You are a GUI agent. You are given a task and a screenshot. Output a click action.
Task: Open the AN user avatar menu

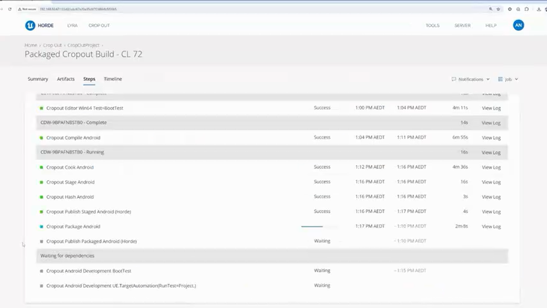(x=518, y=25)
